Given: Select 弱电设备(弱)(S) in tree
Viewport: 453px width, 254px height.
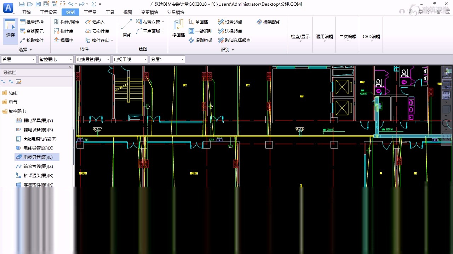Looking at the screenshot, I should point(34,129).
